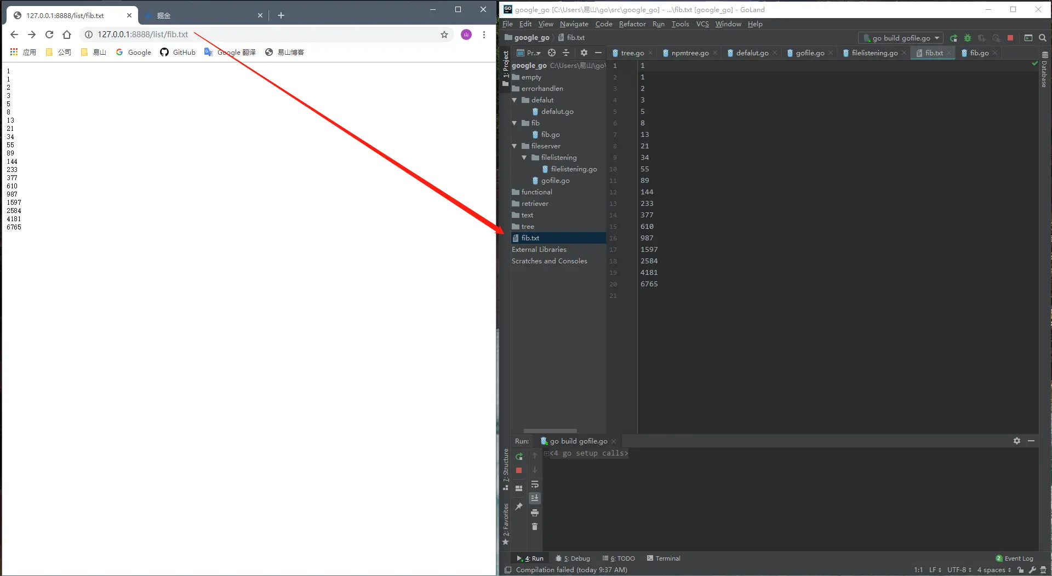Collapse all in the Project panel
1052x576 pixels.
coord(566,53)
